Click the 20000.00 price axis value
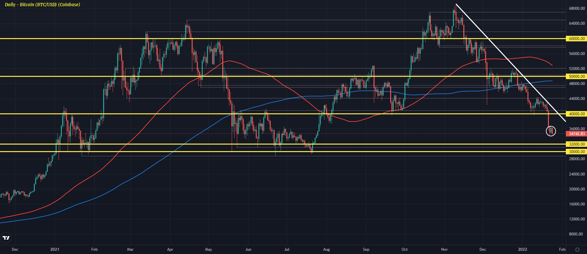Viewport: 587px width, 254px height. pos(577,189)
